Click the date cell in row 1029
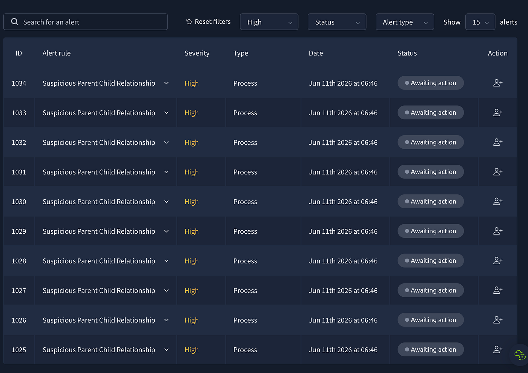 [x=343, y=231]
